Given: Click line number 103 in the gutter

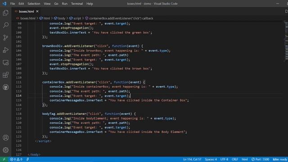Looking at the screenshot, I should click(x=18, y=46).
